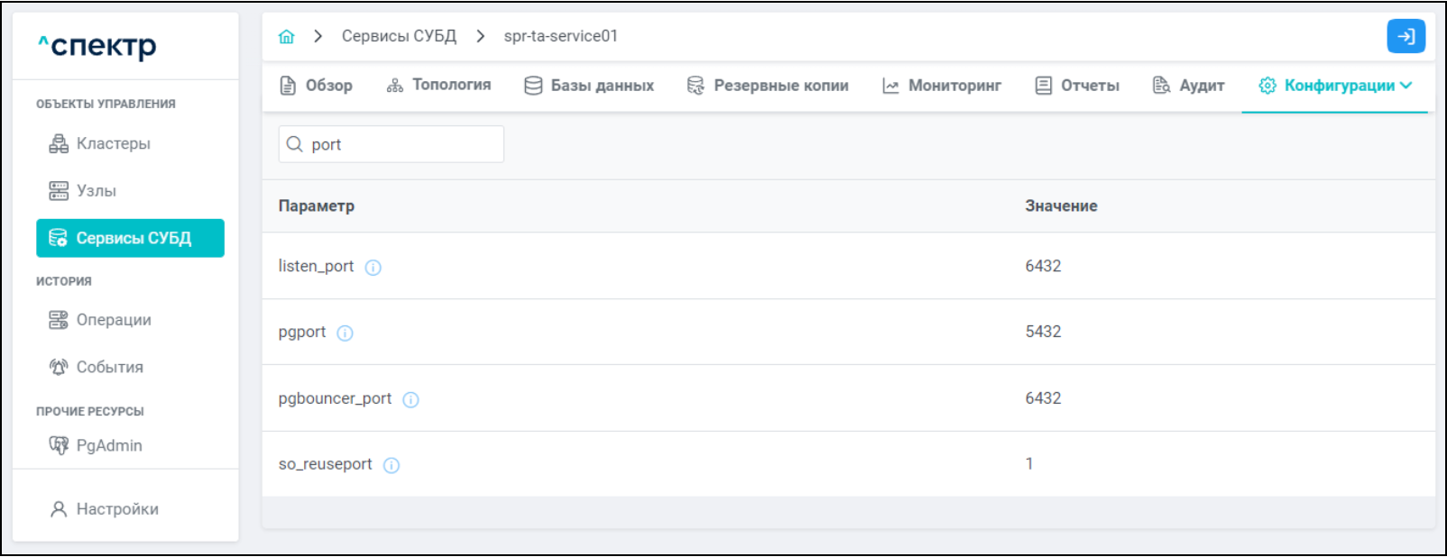Click info icon next to pgport

[346, 333]
